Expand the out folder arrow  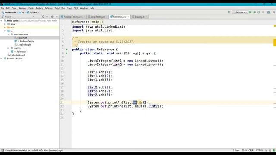point(5,28)
